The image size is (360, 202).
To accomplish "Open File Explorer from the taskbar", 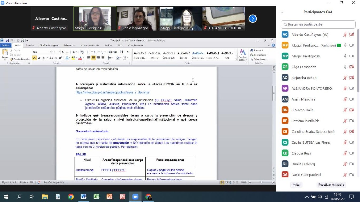I will 45,197.
